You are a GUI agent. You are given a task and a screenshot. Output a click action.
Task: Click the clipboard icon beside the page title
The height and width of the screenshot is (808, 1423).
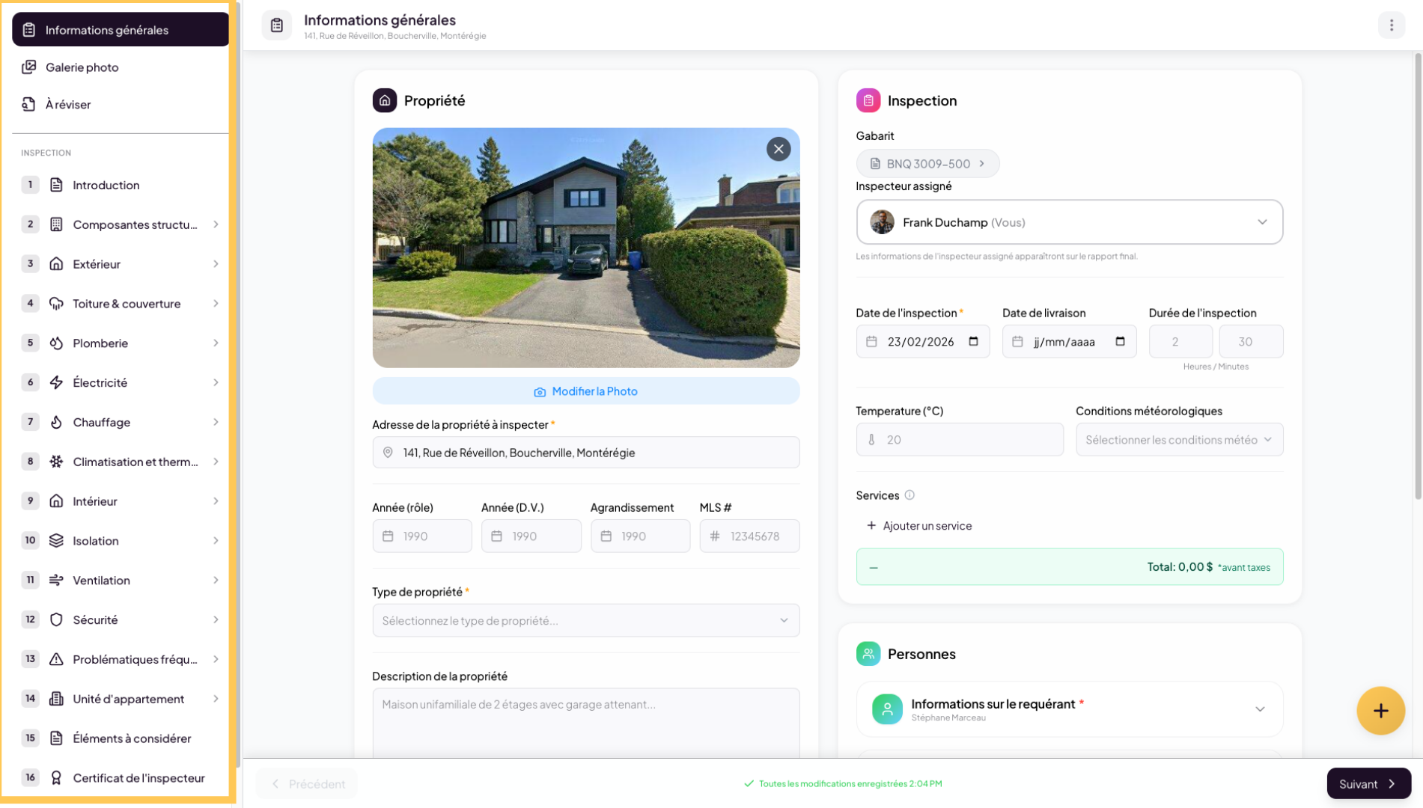[277, 25]
